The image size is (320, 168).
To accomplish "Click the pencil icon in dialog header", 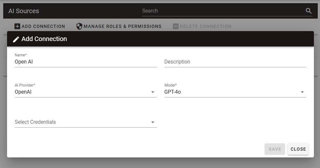I will coord(16,39).
